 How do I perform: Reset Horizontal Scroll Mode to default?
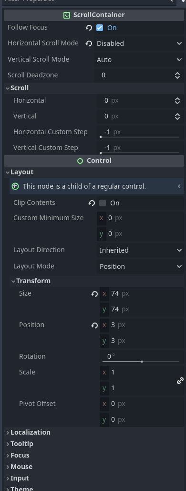pyautogui.click(x=89, y=43)
